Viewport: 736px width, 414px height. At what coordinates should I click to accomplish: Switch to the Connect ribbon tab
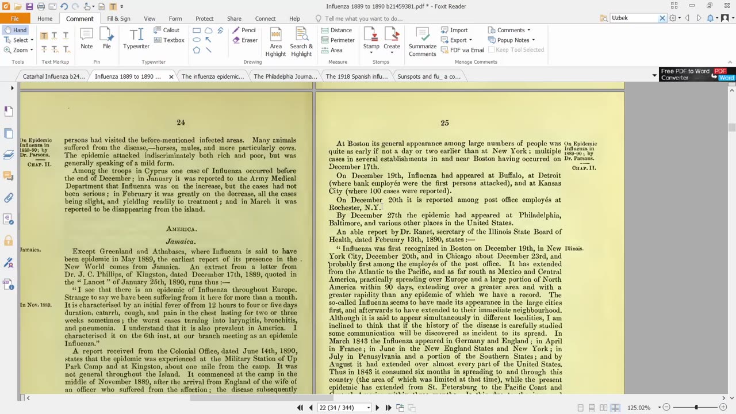[265, 18]
